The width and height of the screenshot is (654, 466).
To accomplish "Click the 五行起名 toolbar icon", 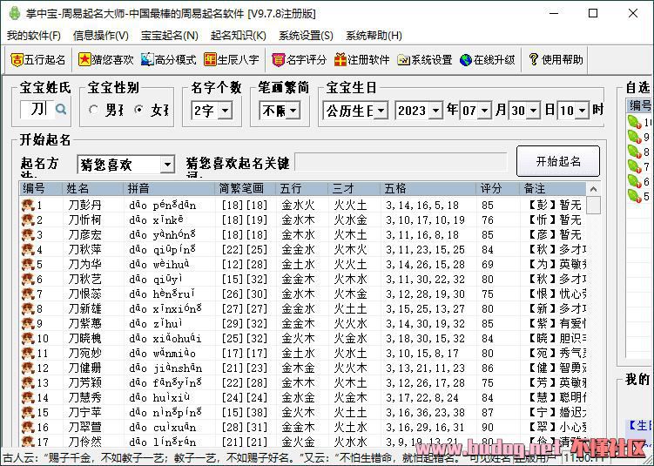I will pos(17,60).
